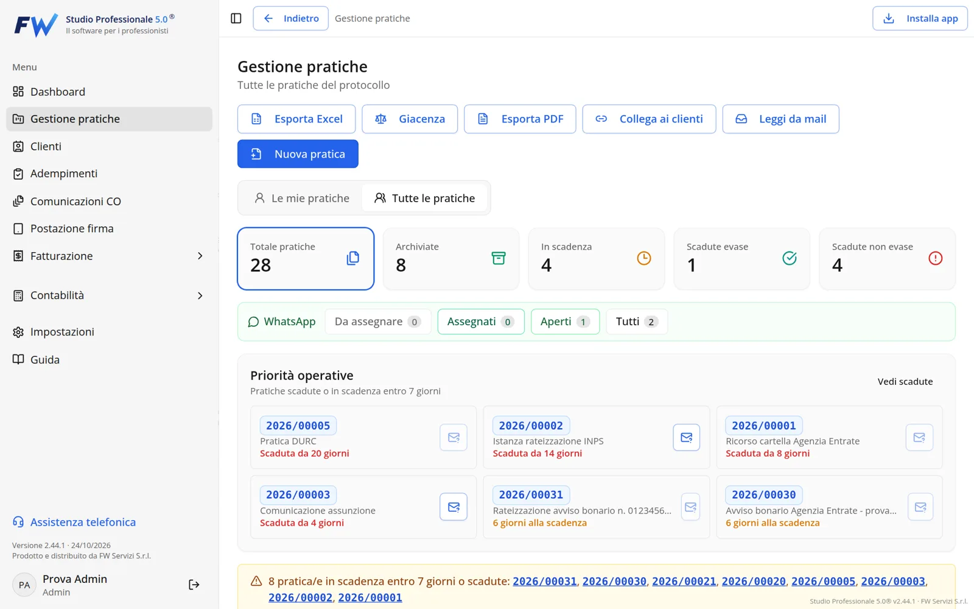Filter by Scadute evase card

[742, 259]
